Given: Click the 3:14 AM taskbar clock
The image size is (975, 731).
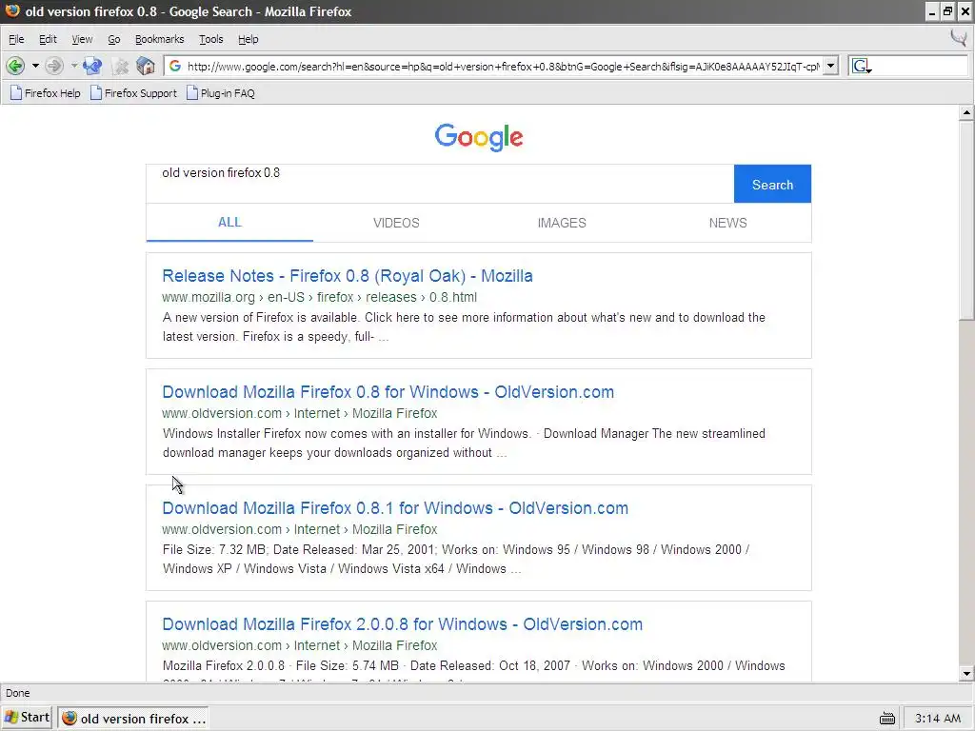Looking at the screenshot, I should coord(938,719).
